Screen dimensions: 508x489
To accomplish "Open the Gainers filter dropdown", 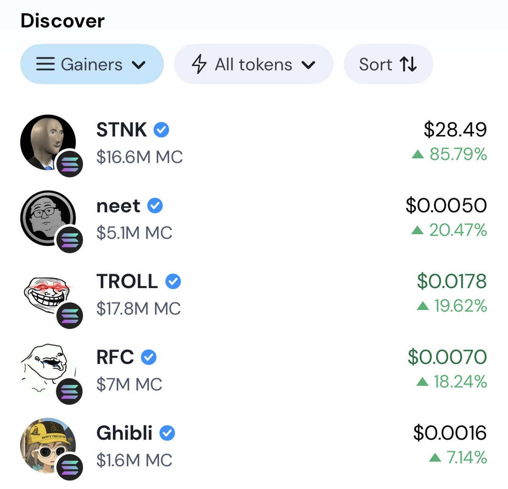I will click(92, 64).
